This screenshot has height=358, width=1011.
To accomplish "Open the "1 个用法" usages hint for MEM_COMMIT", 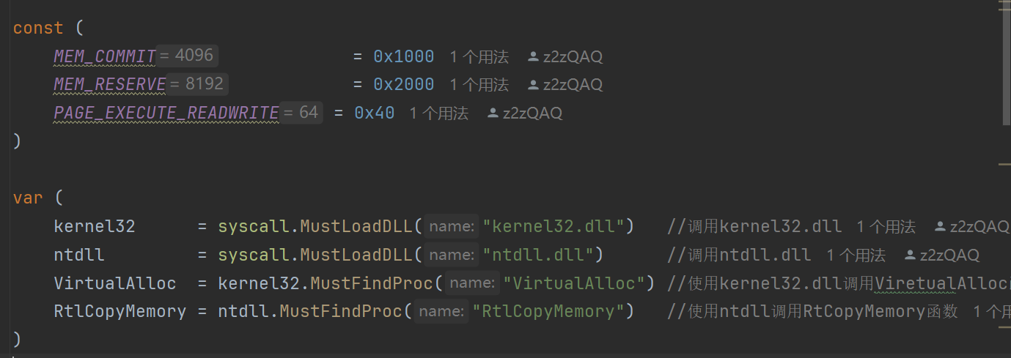I will 479,57.
